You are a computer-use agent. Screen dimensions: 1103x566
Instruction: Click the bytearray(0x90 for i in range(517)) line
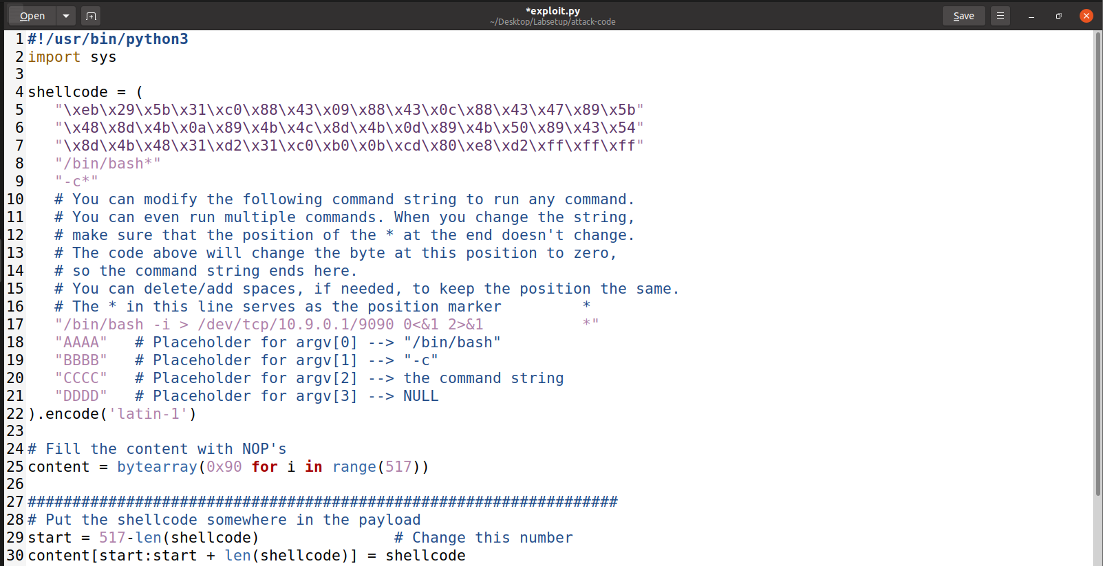(228, 467)
